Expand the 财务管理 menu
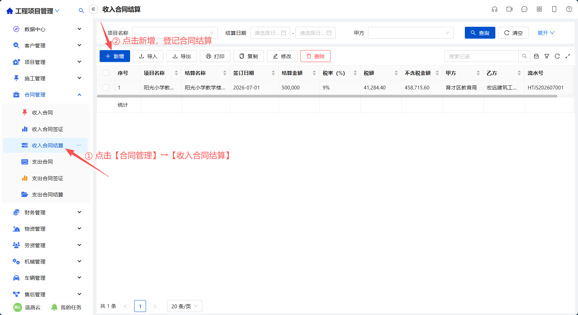 (x=47, y=212)
